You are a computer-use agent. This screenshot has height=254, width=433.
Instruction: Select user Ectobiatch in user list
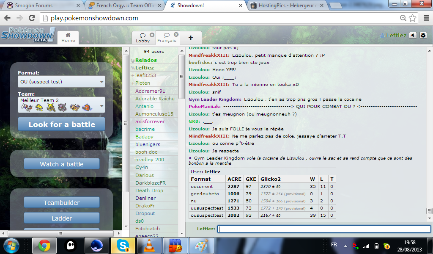click(x=147, y=229)
